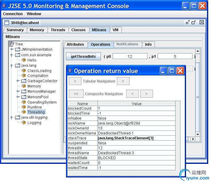This screenshot has width=211, height=183.
Task: Select the Operations tab
Action: pyautogui.click(x=101, y=45)
